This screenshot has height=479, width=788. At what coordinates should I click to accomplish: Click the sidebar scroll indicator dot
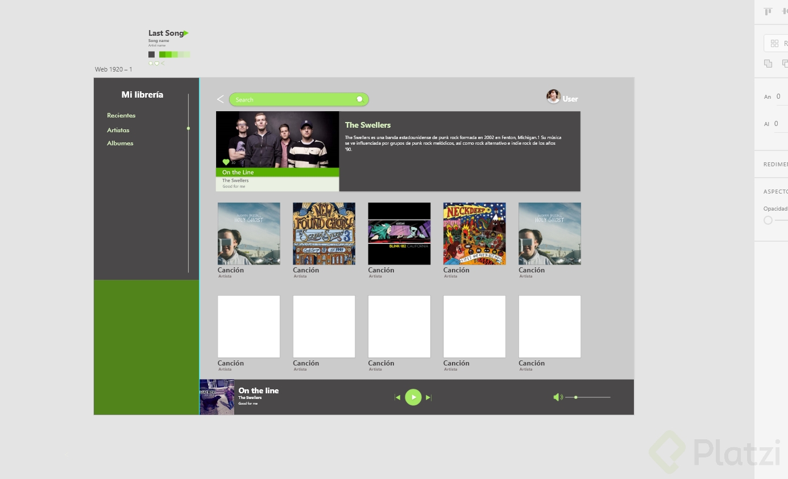tap(188, 128)
